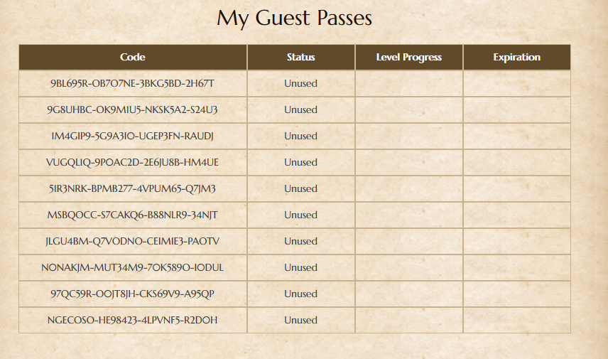Select the code starting with MSBQOCC

(132, 215)
